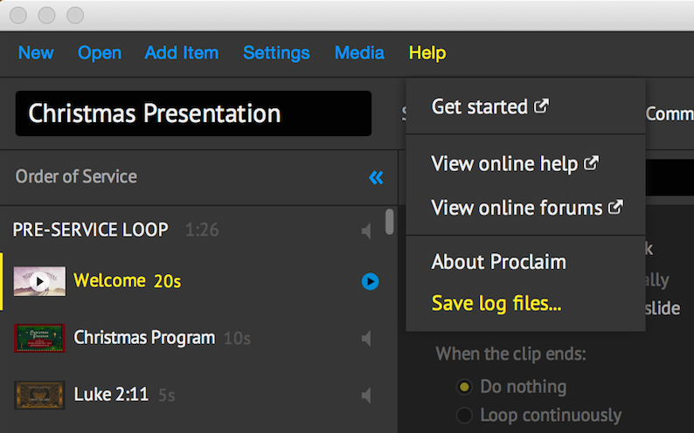Select the PRE-SERVICE LOOP section header
This screenshot has height=433, width=694.
pos(90,230)
